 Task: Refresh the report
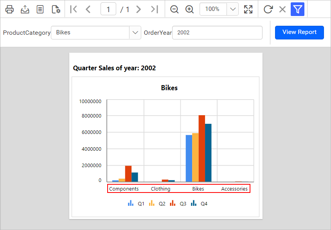tap(268, 9)
